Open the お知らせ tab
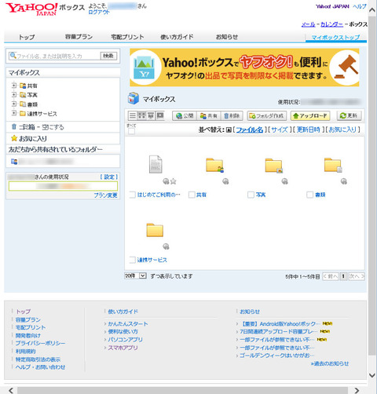377x394 pixels. 227,37
